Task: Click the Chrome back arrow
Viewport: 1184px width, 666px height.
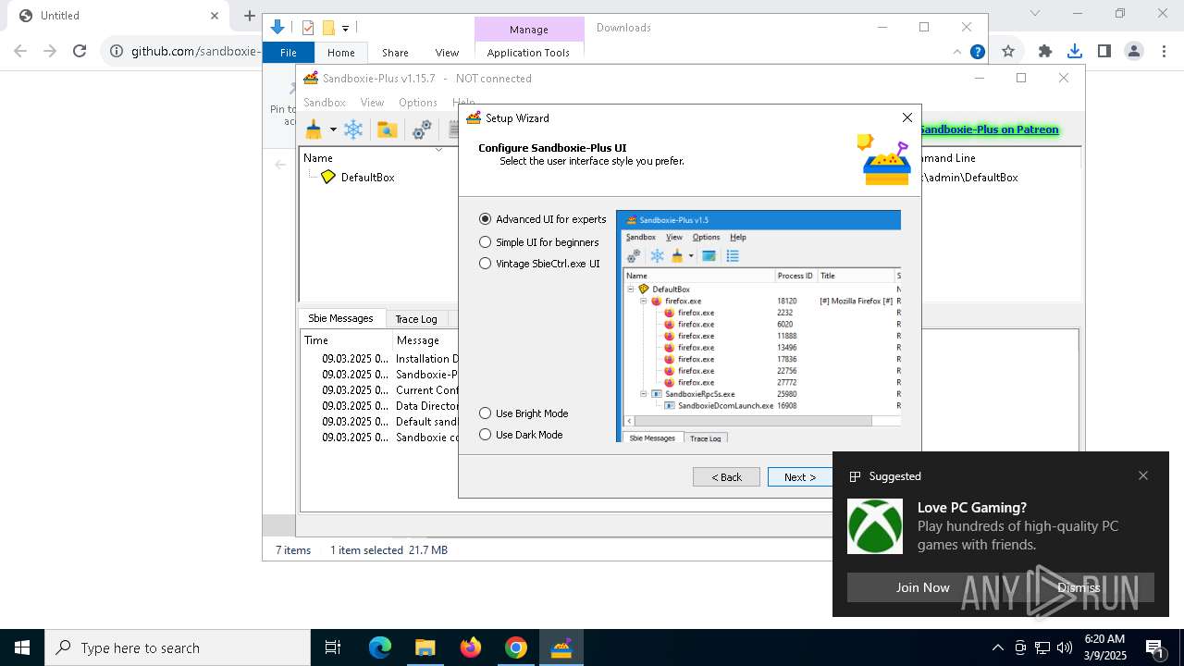Action: (x=20, y=51)
